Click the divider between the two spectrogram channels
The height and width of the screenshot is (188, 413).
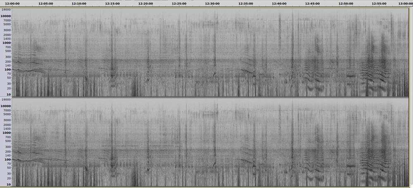[206, 97]
